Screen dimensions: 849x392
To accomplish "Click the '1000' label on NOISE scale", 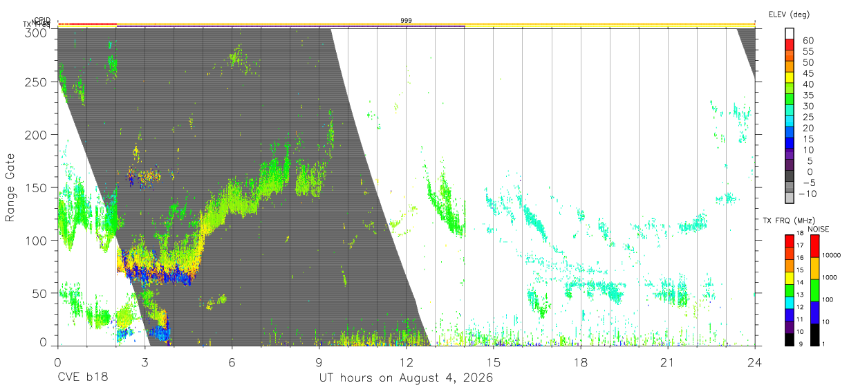I will click(830, 277).
